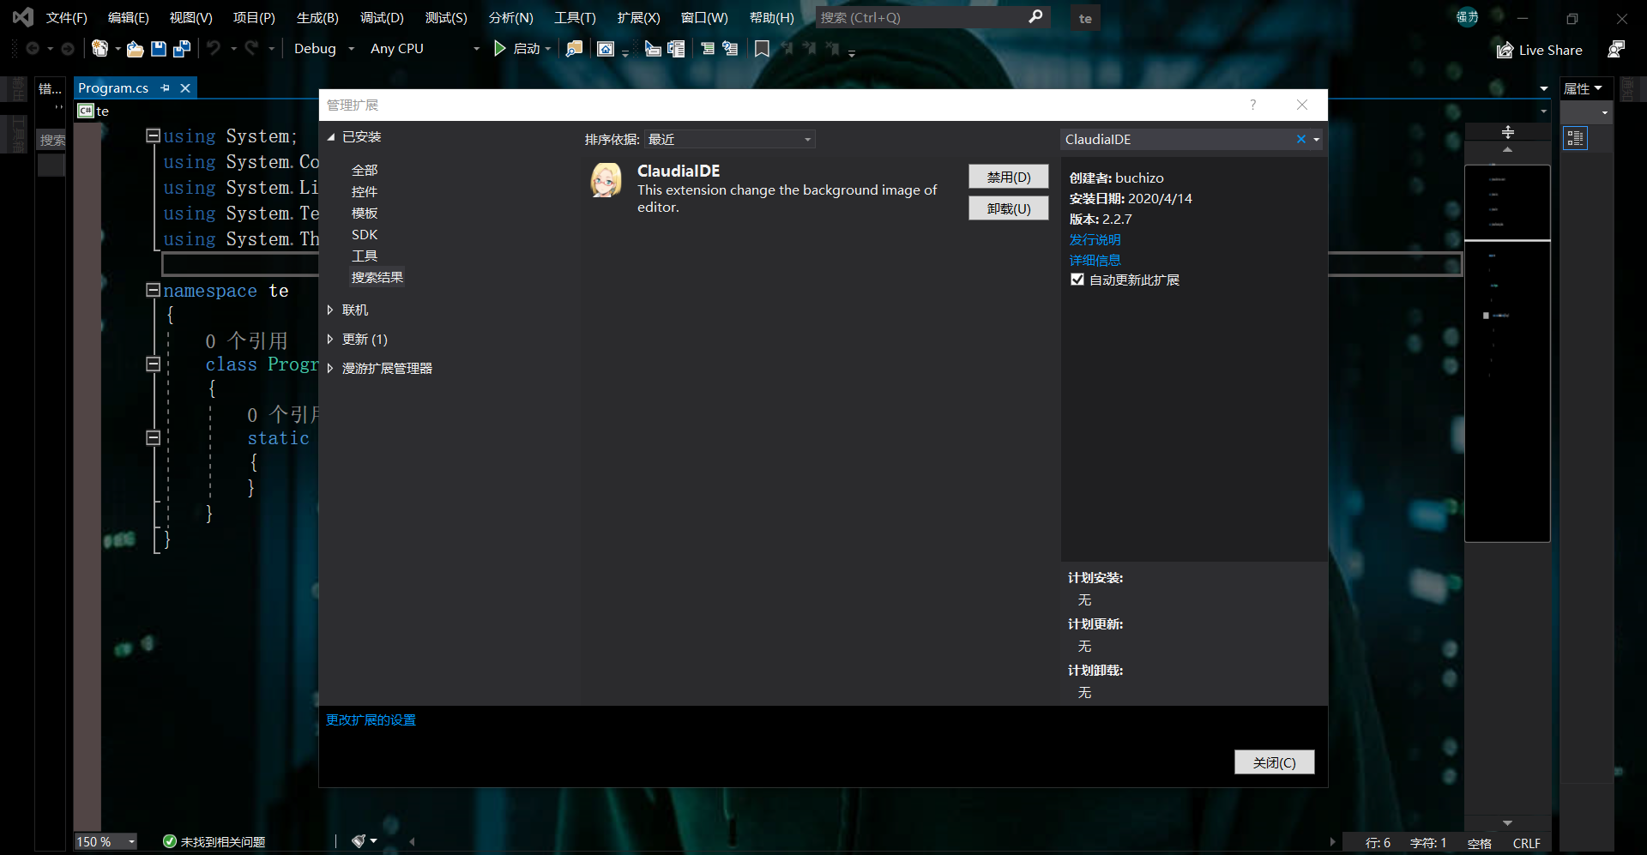Open the release notes (发行说明) link

click(x=1095, y=239)
